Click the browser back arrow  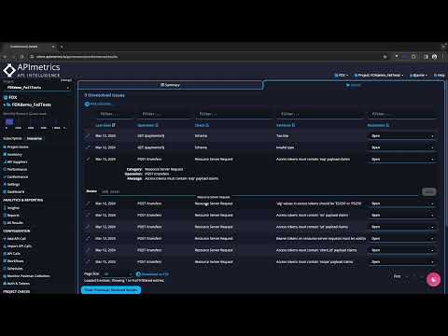click(x=6, y=57)
